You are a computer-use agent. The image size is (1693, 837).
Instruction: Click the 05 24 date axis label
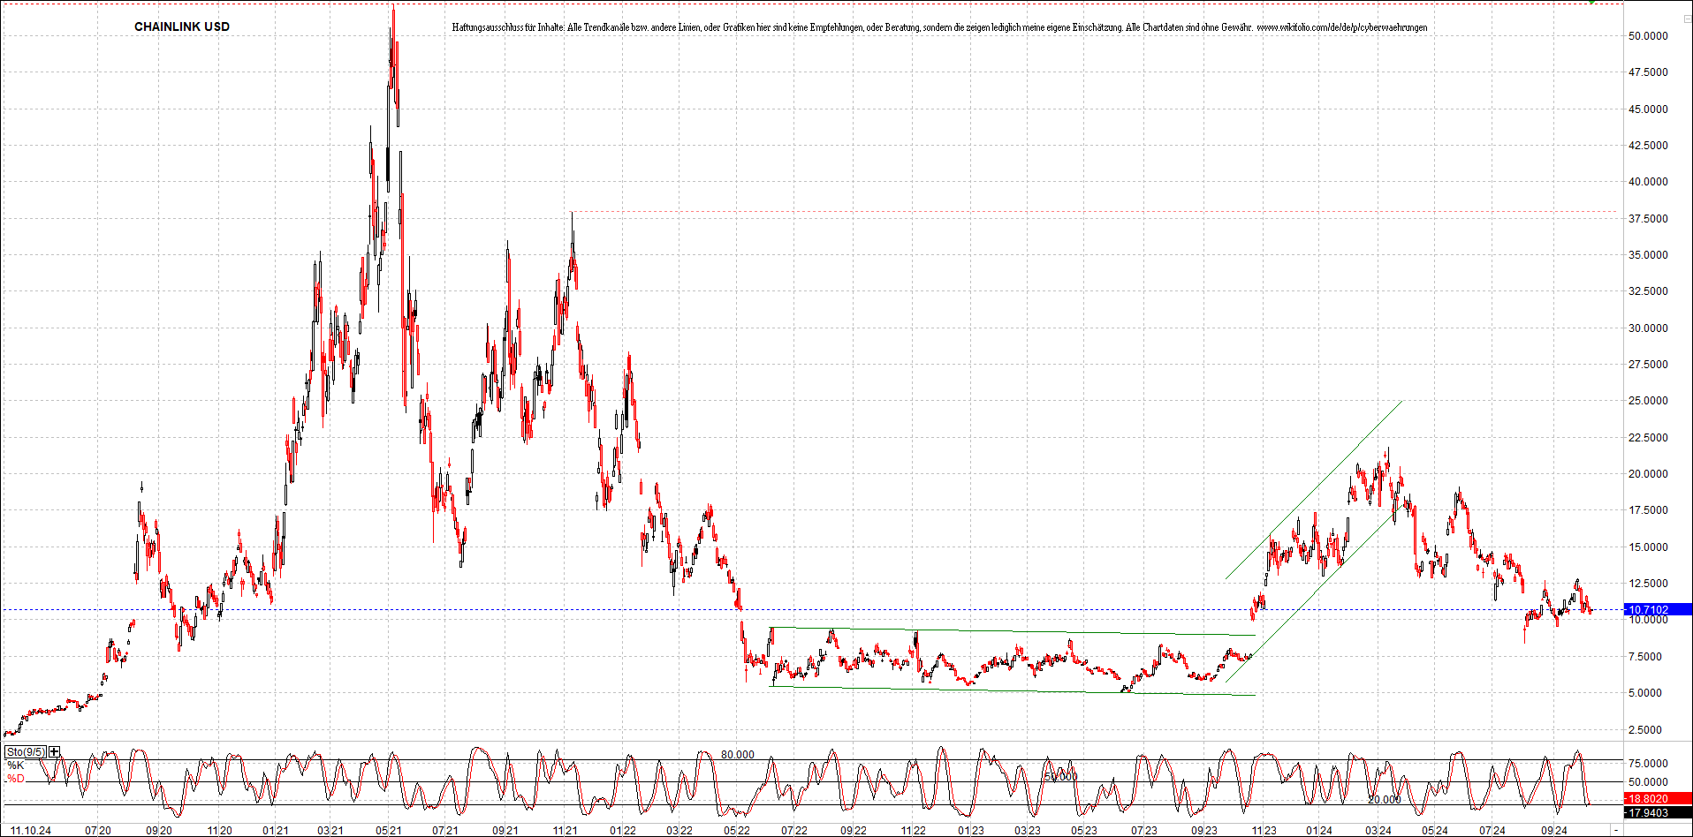point(1435,831)
